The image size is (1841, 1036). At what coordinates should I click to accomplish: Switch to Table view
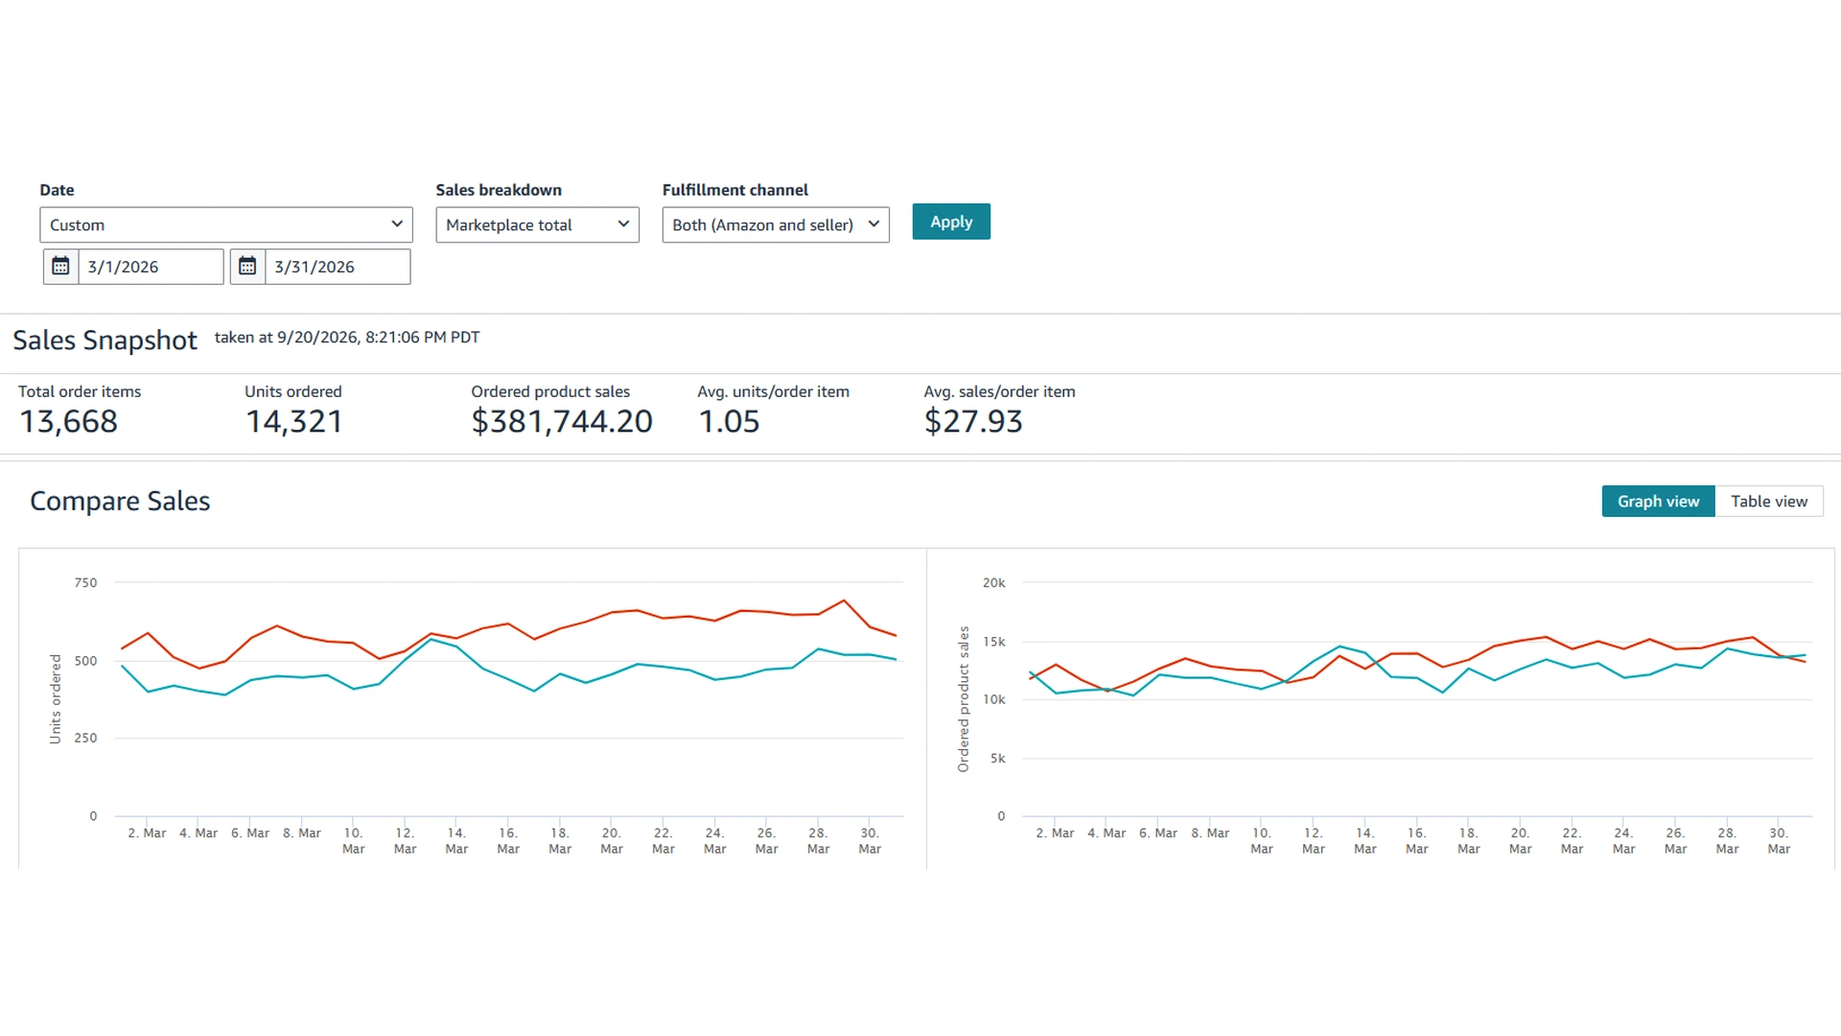pos(1769,501)
